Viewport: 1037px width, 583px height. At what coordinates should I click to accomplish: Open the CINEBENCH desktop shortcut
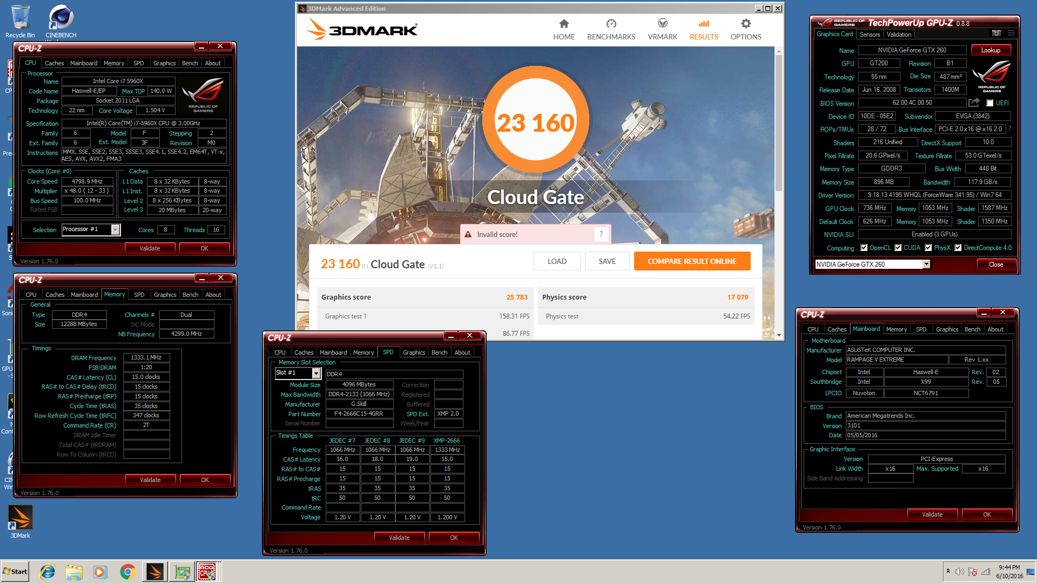click(x=61, y=22)
